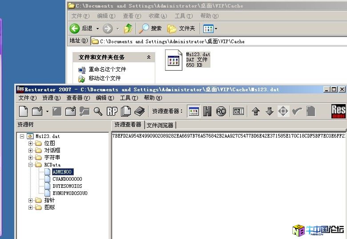Click the move down arrow icon
The image size is (347, 239).
point(270,111)
